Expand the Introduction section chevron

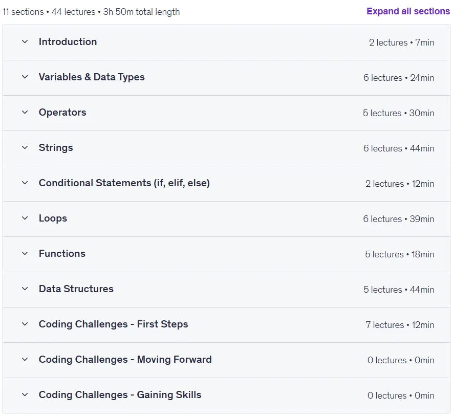[25, 42]
